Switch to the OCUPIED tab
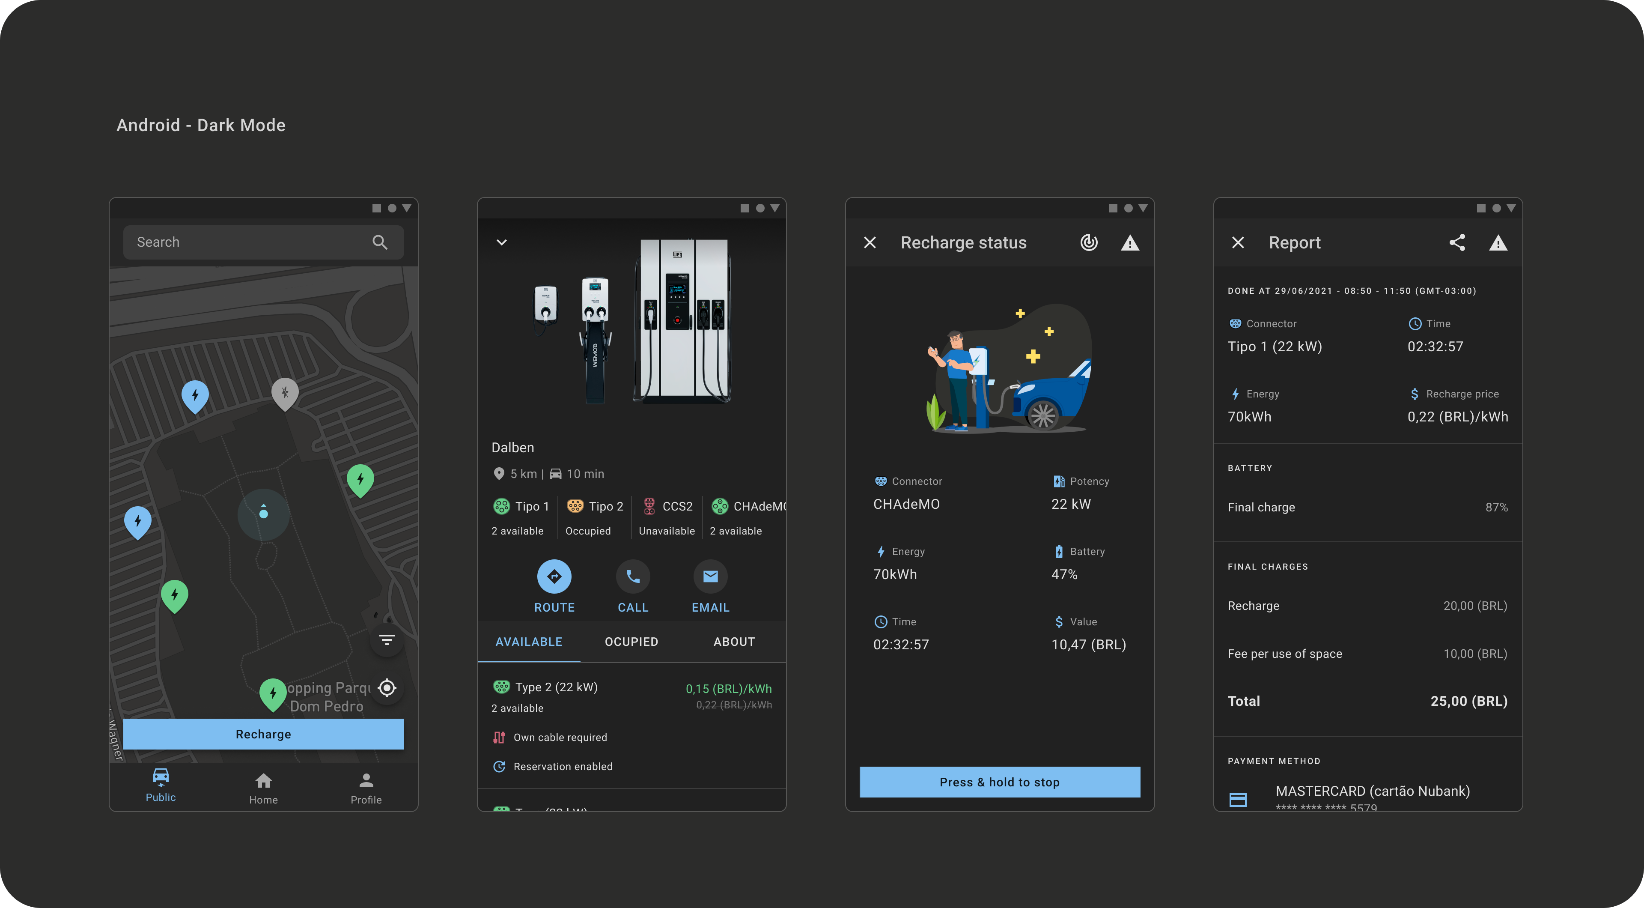This screenshot has height=908, width=1644. click(x=631, y=642)
